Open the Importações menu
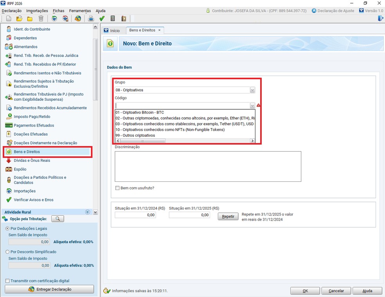This screenshot has width=385, height=297. [x=37, y=11]
